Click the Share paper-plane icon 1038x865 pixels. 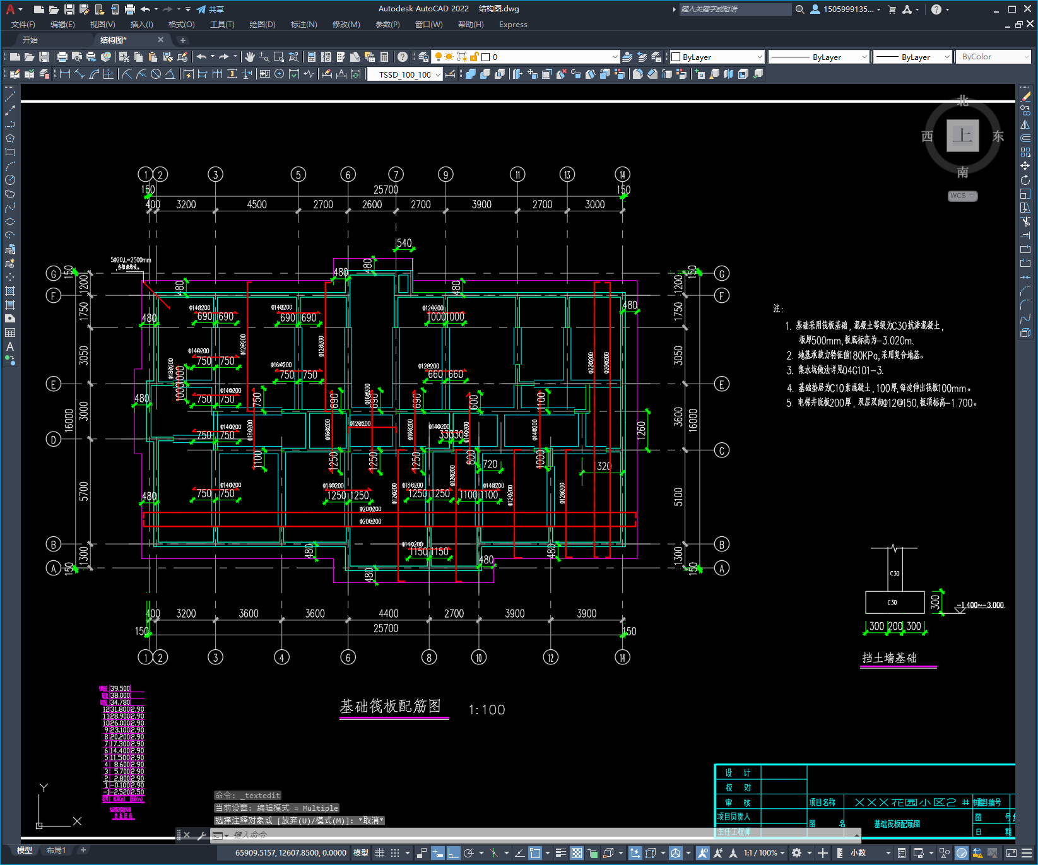click(x=201, y=9)
